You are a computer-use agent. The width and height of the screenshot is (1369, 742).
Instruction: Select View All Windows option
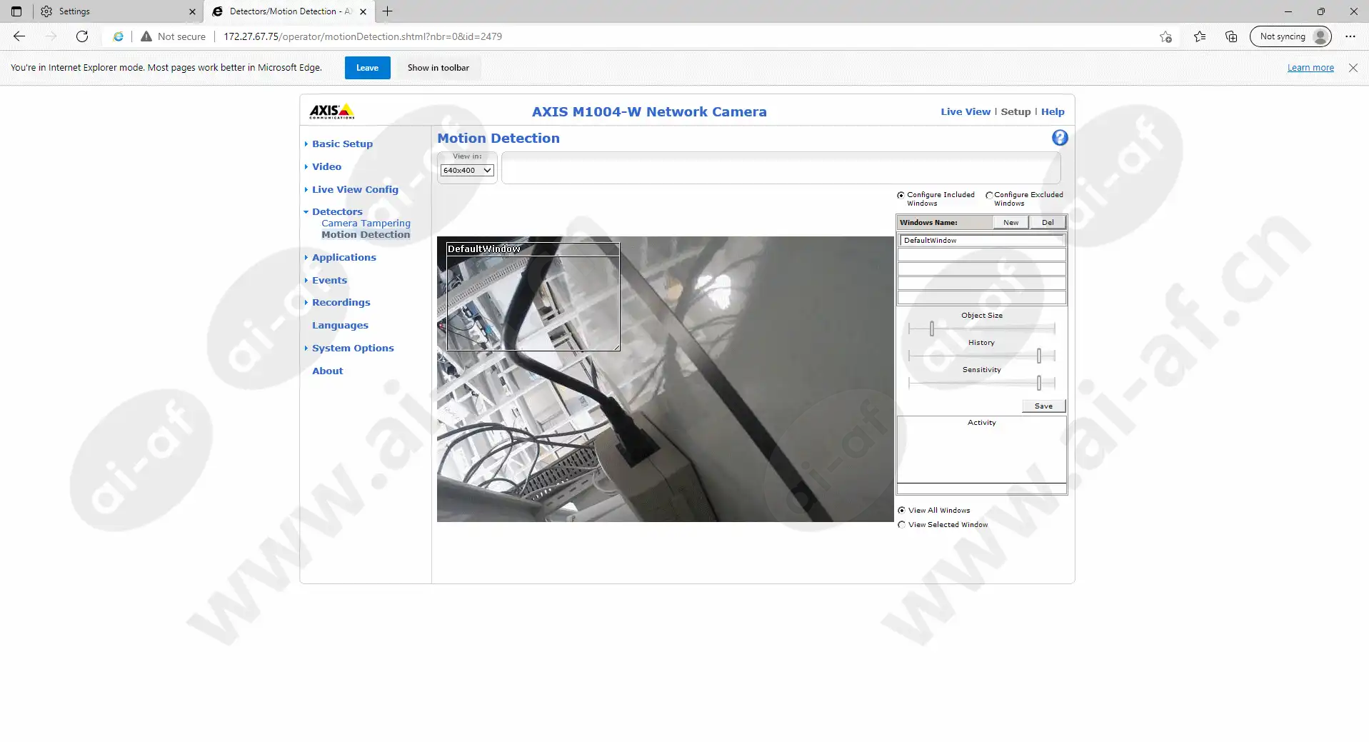pos(901,510)
